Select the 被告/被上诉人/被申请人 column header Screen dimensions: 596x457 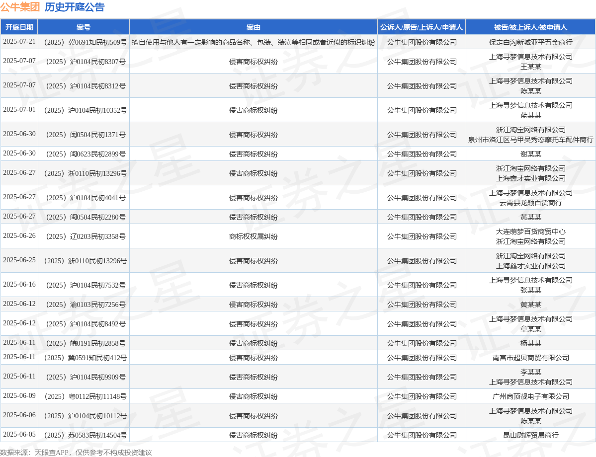point(530,27)
